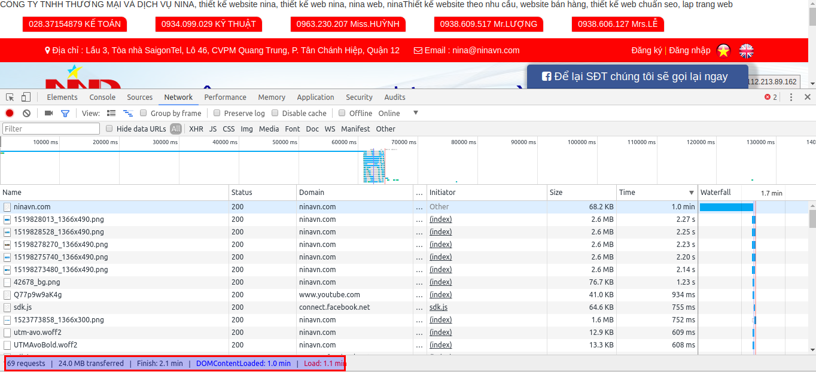Sort by the Status column header
Viewport: 816px width, 372px height.
263,193
